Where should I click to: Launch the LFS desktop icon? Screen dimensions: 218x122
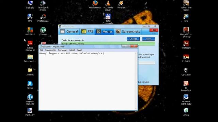click(186, 18)
